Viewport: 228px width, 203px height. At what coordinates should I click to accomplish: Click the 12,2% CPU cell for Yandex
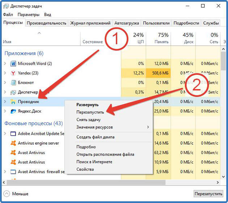[133, 73]
